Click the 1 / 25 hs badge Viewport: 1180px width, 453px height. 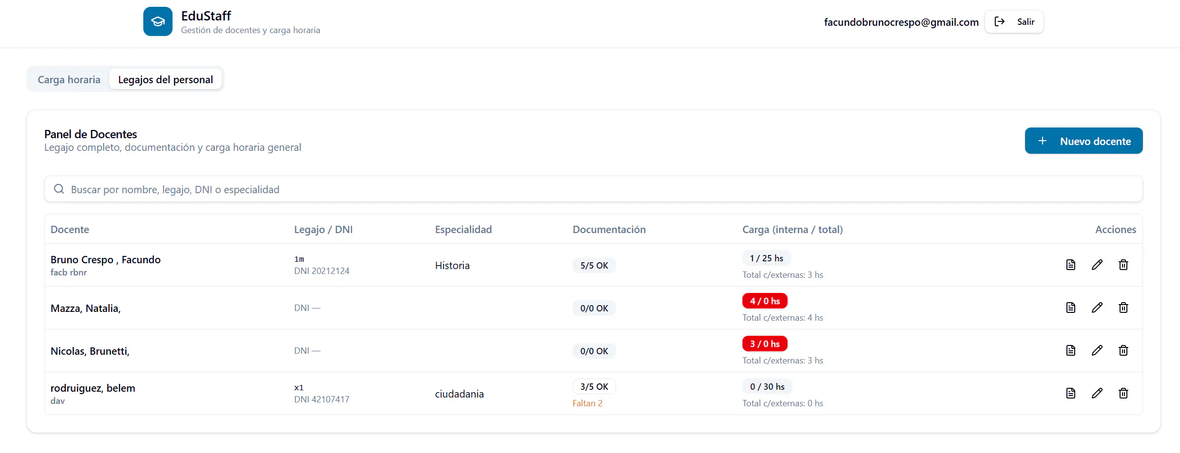click(x=766, y=258)
